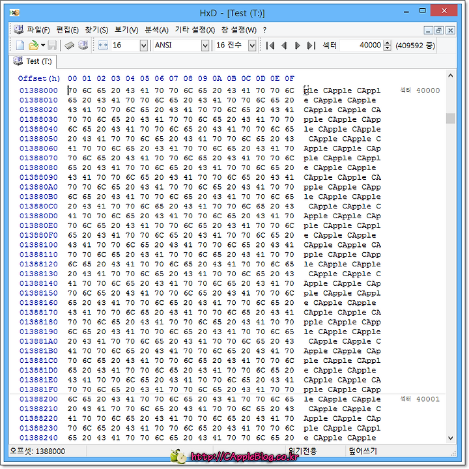Increase sector number with up stepper
This screenshot has height=469, width=469.
coord(388,43)
